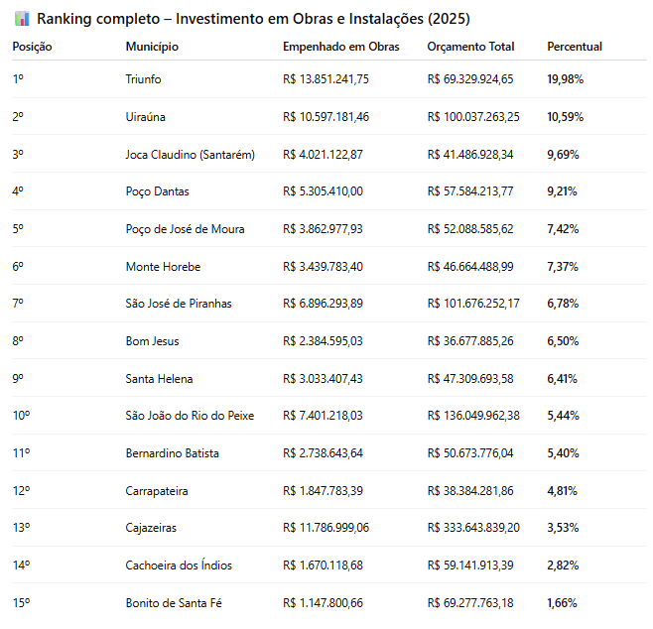Click the 7º position cell
The width and height of the screenshot is (653, 629).
point(19,304)
